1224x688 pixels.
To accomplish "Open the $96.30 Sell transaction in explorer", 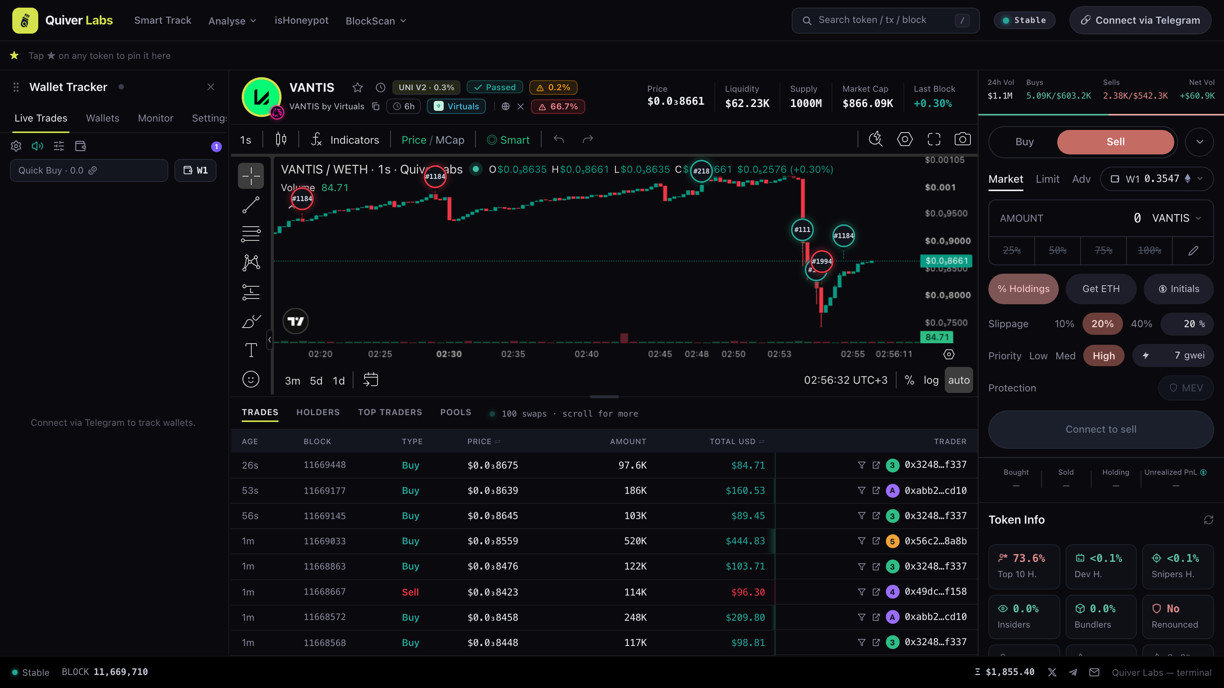I will click(x=876, y=592).
